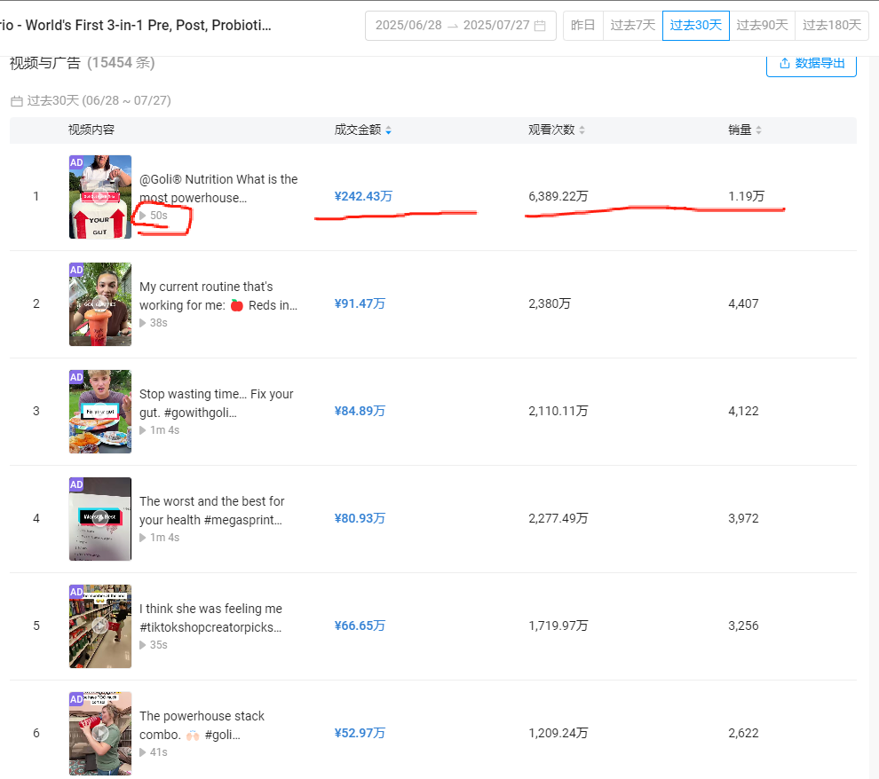Select the 昨日 time range tab
The height and width of the screenshot is (779, 879).
point(583,26)
